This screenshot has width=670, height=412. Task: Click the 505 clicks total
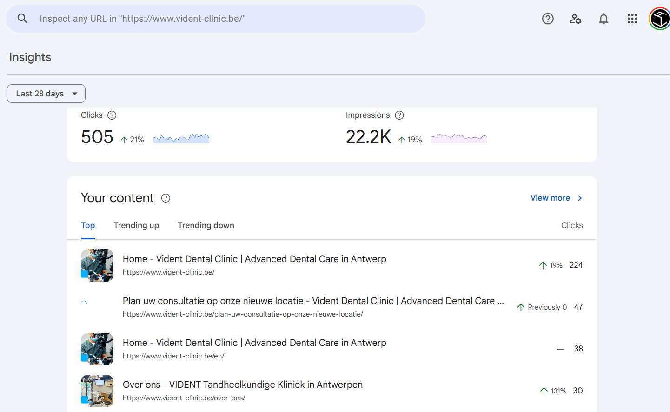(x=97, y=137)
